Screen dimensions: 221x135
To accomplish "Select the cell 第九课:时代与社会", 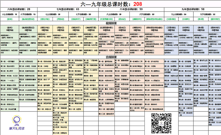I will pyautogui.click(x=10, y=100).
